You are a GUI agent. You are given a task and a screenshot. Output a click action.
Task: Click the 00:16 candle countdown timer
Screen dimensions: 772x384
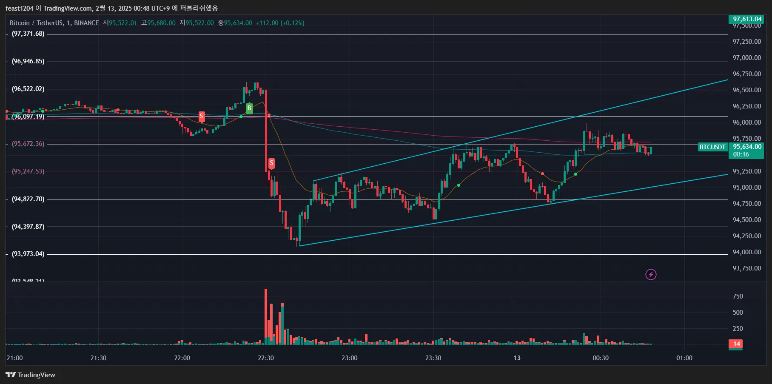click(x=741, y=154)
